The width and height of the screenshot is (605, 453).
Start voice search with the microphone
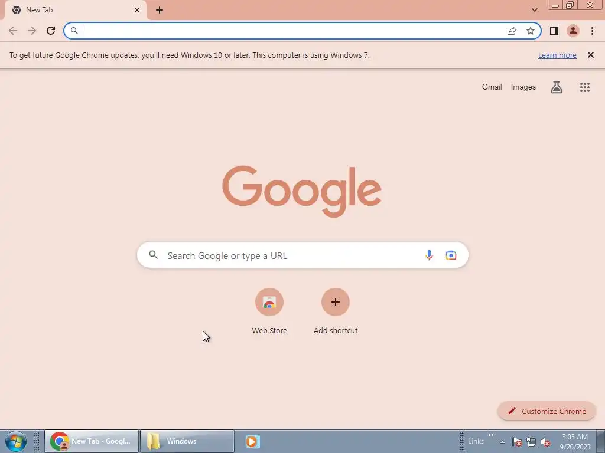[429, 255]
